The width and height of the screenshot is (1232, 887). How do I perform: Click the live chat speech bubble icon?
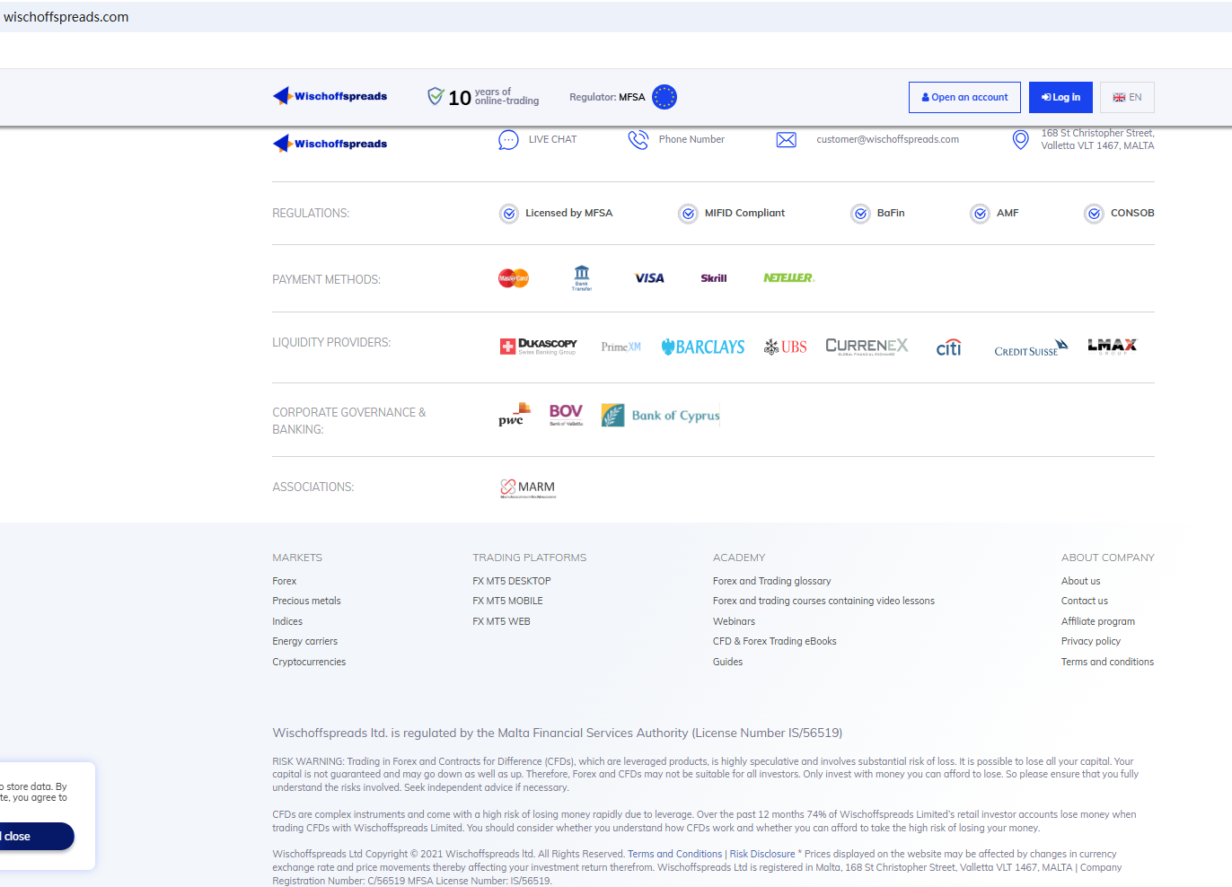click(508, 140)
